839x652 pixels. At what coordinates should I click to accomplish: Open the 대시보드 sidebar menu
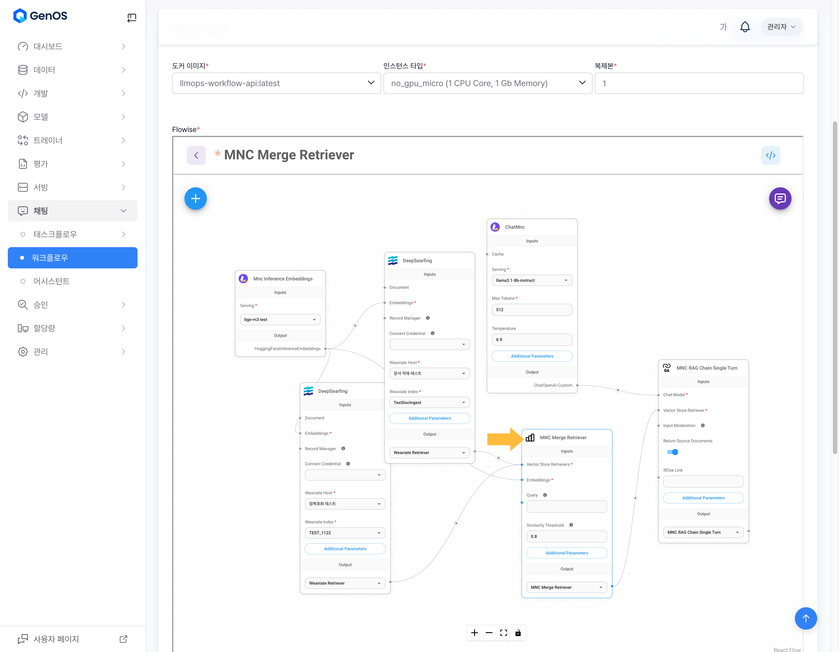click(x=72, y=46)
